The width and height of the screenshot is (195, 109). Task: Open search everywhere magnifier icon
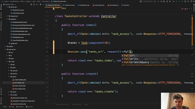coord(194,1)
